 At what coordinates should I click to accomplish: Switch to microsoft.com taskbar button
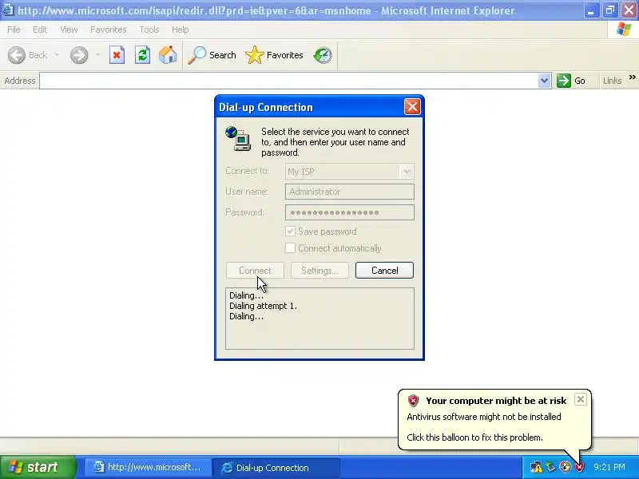point(148,467)
